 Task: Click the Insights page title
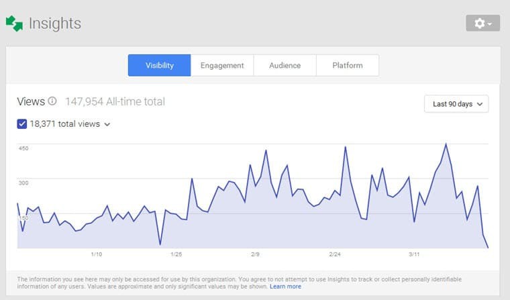coord(54,23)
